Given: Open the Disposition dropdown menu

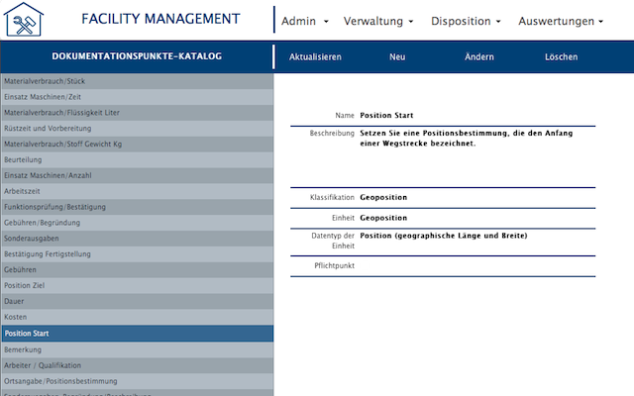Looking at the screenshot, I should tap(466, 21).
